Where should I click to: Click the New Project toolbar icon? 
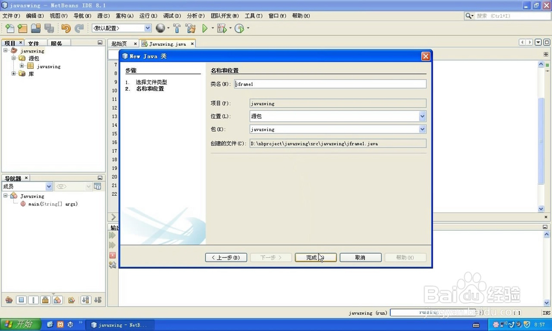point(22,28)
